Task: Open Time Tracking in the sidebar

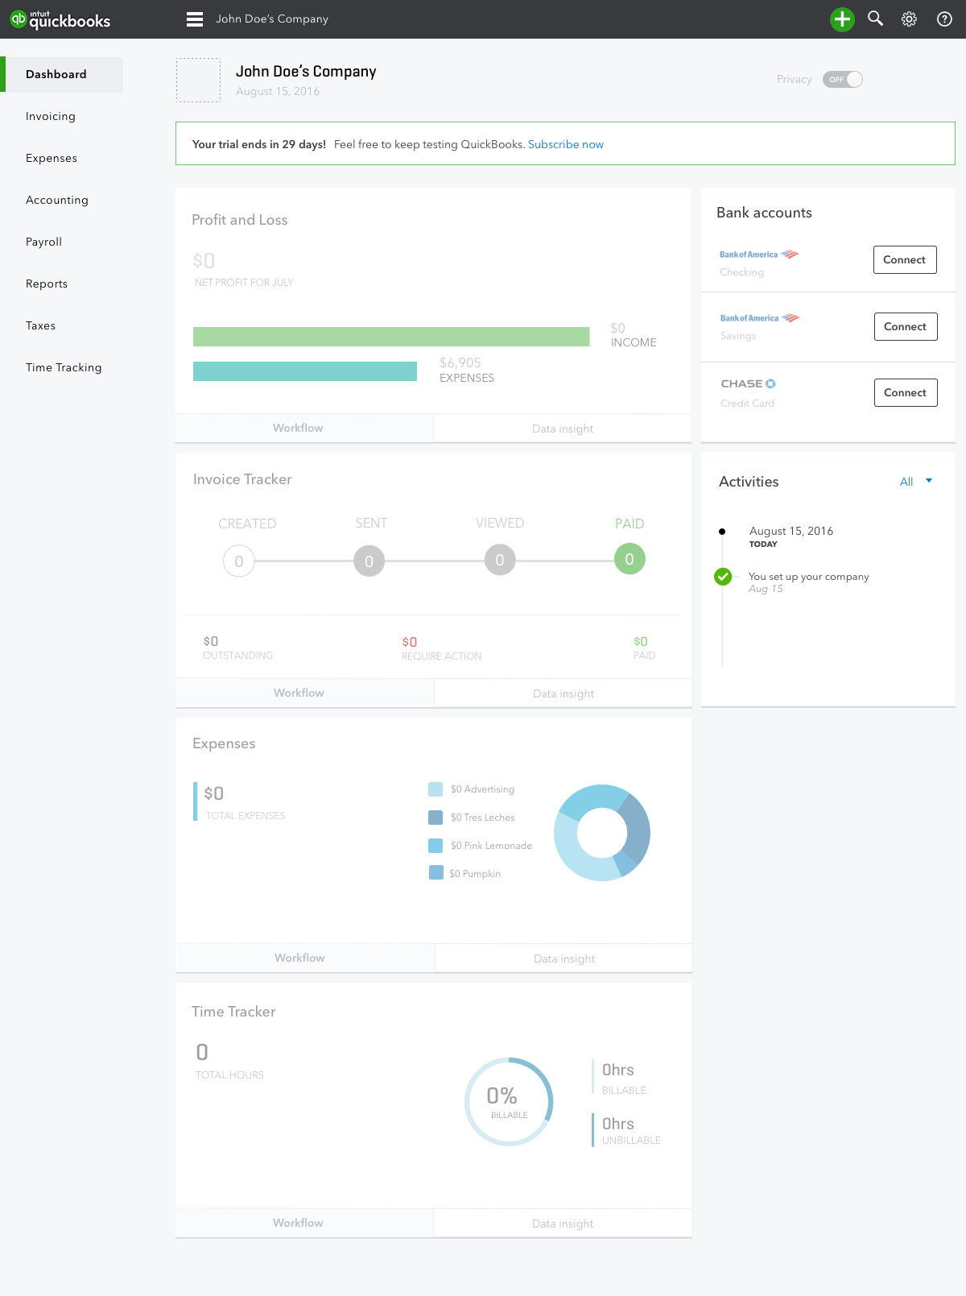Action: [x=64, y=367]
